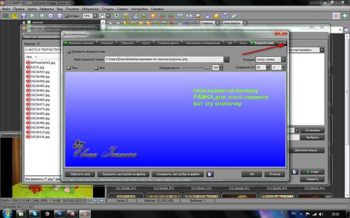The height and width of the screenshot is (218, 350).
Task: Click the fit-window icon in status bar
Action: tap(102, 201)
